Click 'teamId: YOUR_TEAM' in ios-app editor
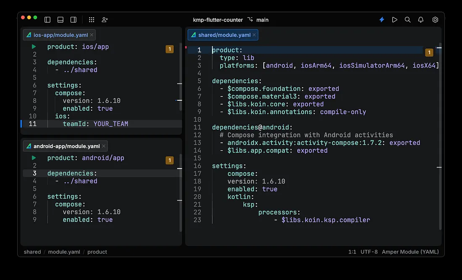This screenshot has width=462, height=280. [95, 124]
